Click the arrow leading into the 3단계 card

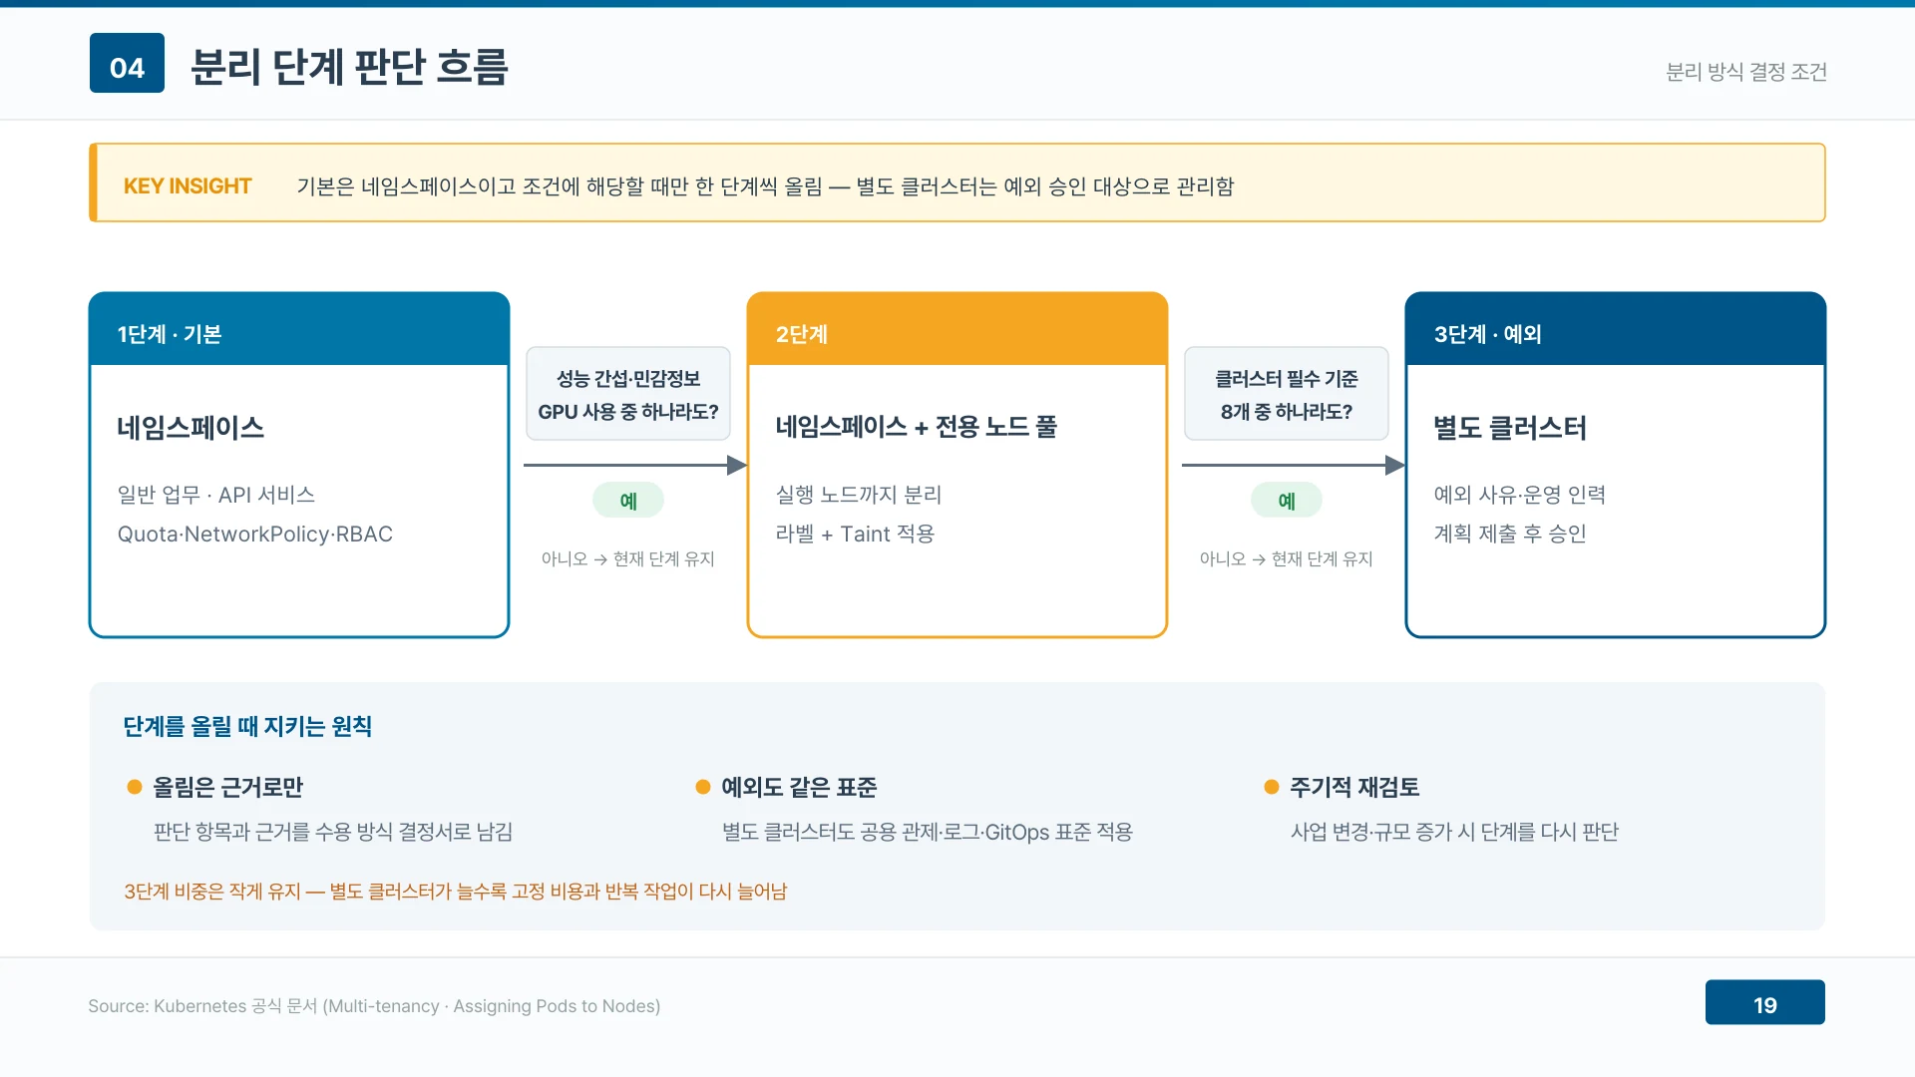click(1294, 465)
